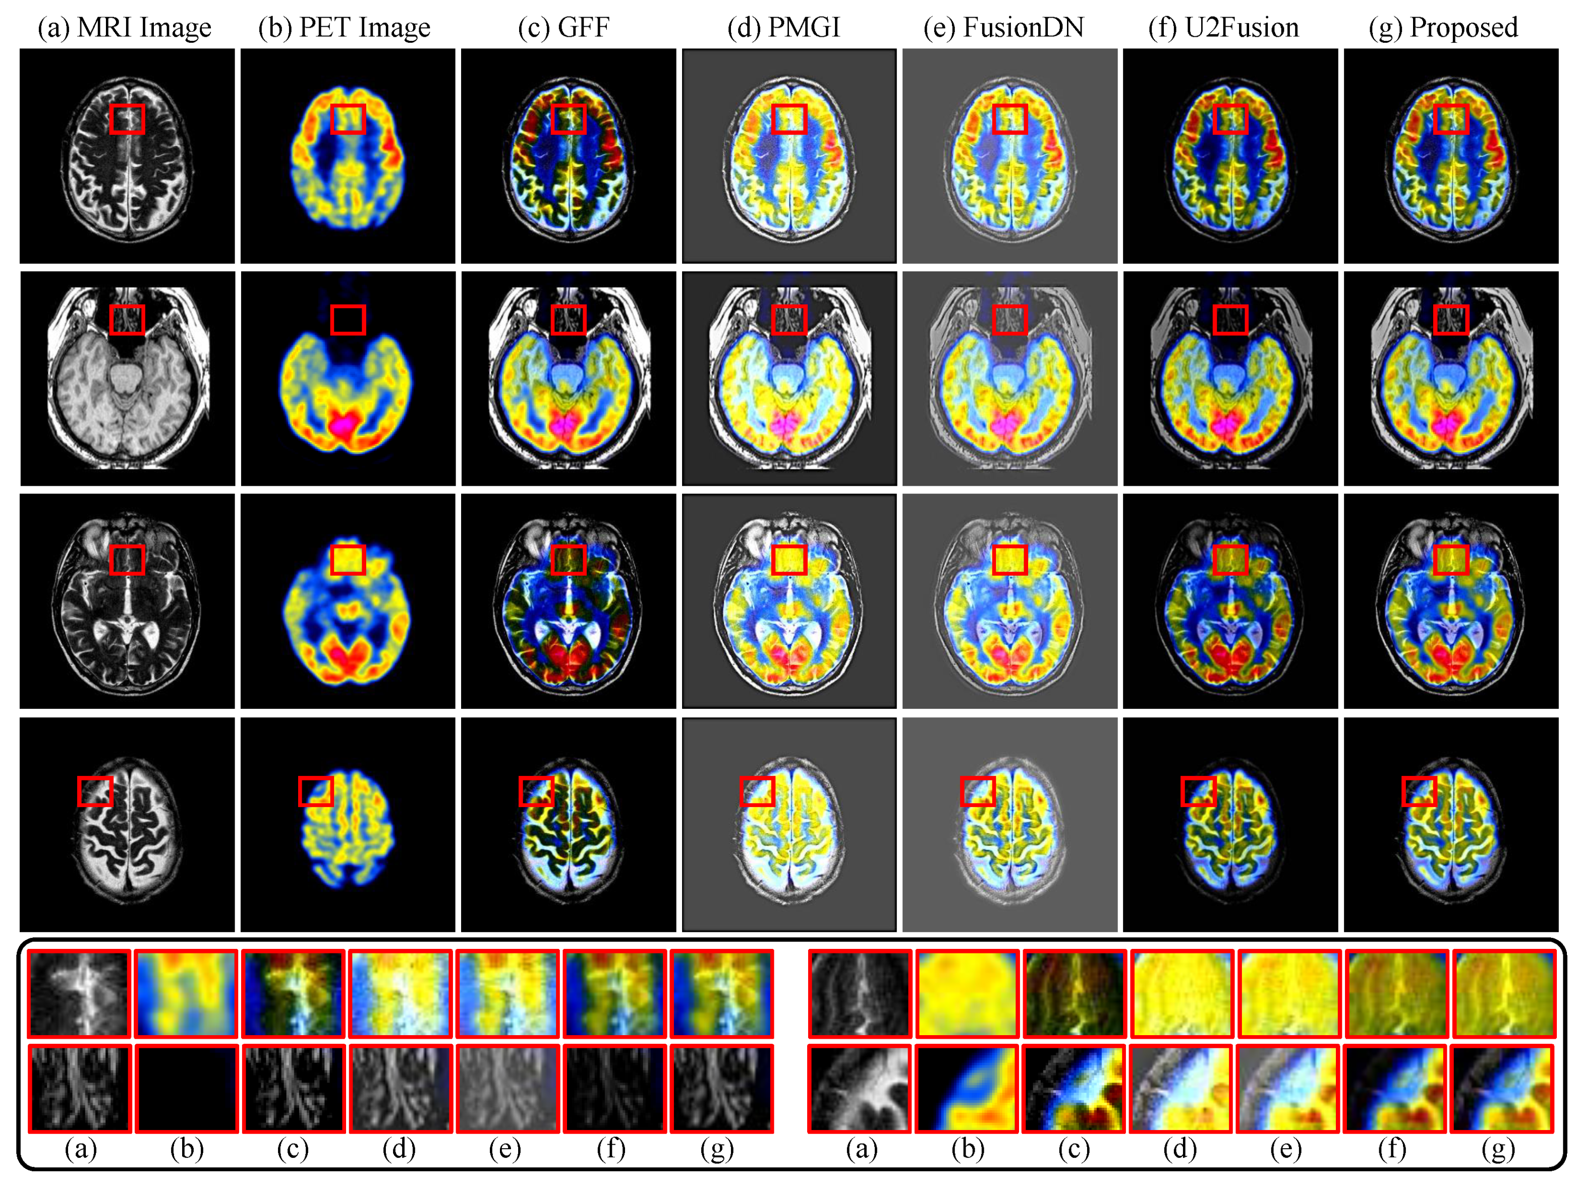Select the third-row GFF fused image
The width and height of the screenshot is (1579, 1188).
click(x=568, y=601)
